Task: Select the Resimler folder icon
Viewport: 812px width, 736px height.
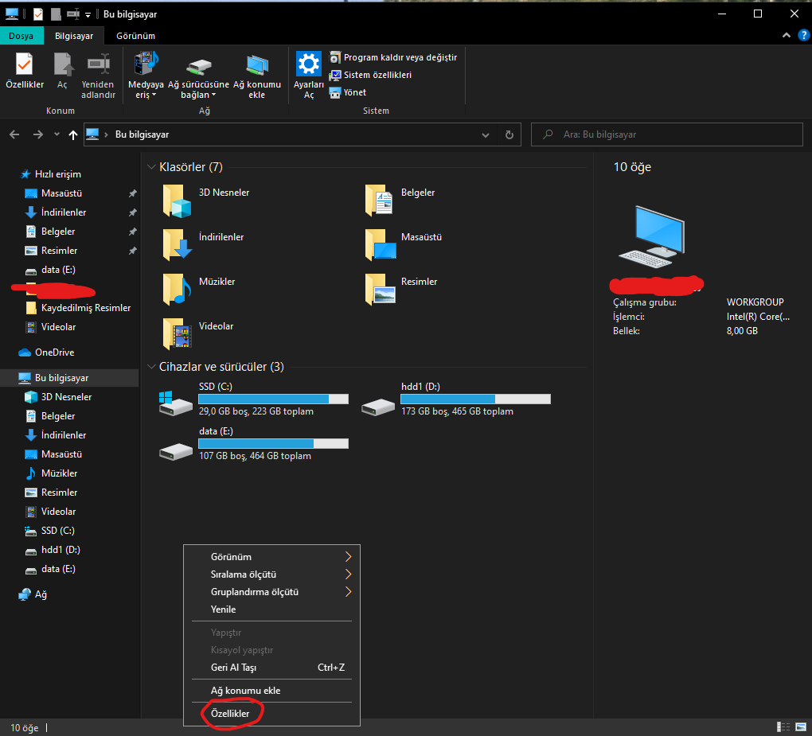Action: pyautogui.click(x=380, y=290)
